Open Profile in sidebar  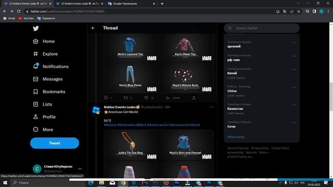tap(45, 117)
